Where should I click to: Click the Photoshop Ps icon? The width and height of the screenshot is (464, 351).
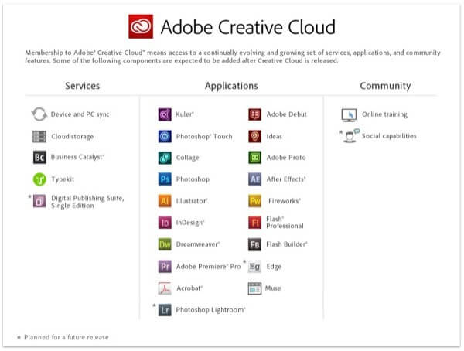point(165,179)
